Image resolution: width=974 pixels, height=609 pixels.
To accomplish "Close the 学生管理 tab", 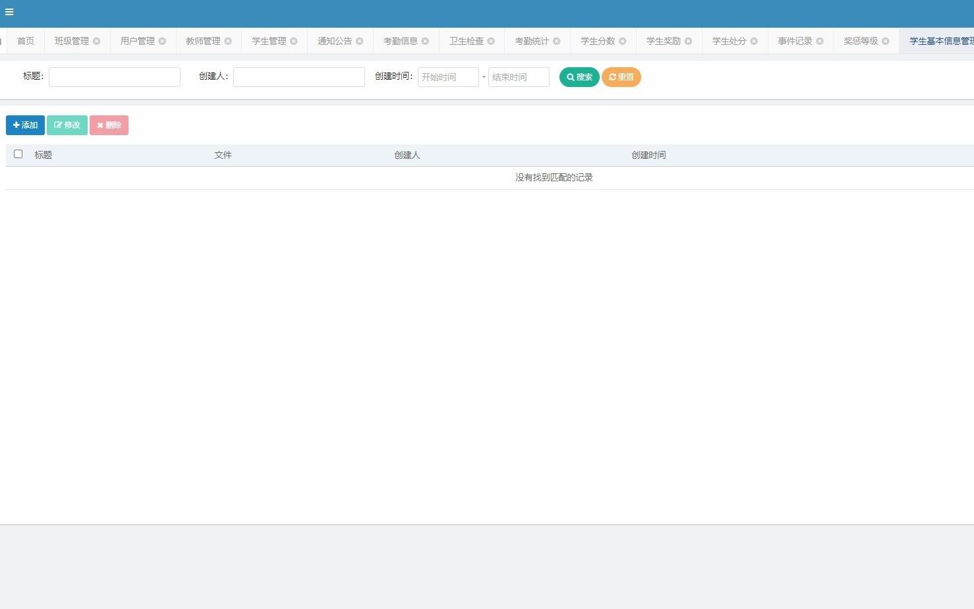I will [294, 41].
